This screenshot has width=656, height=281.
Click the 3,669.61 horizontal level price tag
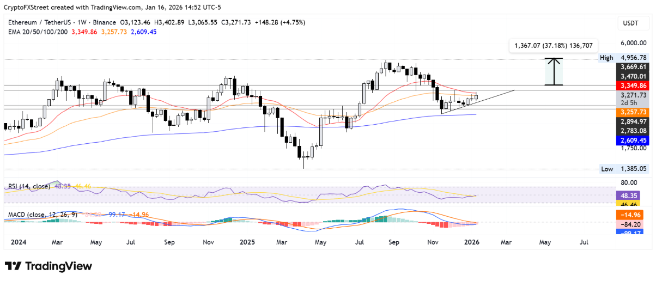632,67
